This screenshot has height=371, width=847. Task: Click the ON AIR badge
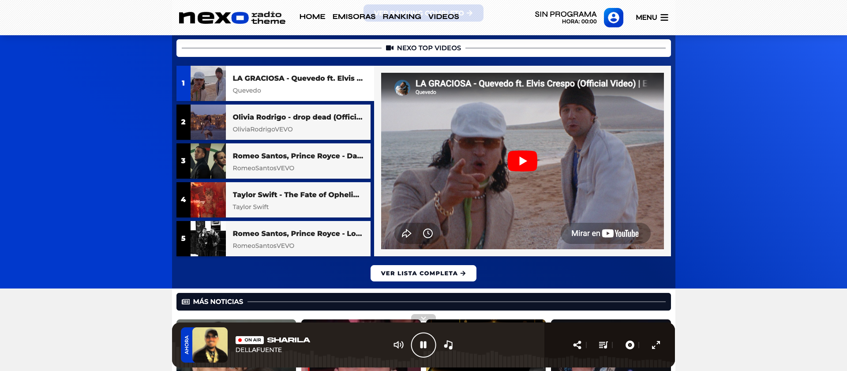250,340
